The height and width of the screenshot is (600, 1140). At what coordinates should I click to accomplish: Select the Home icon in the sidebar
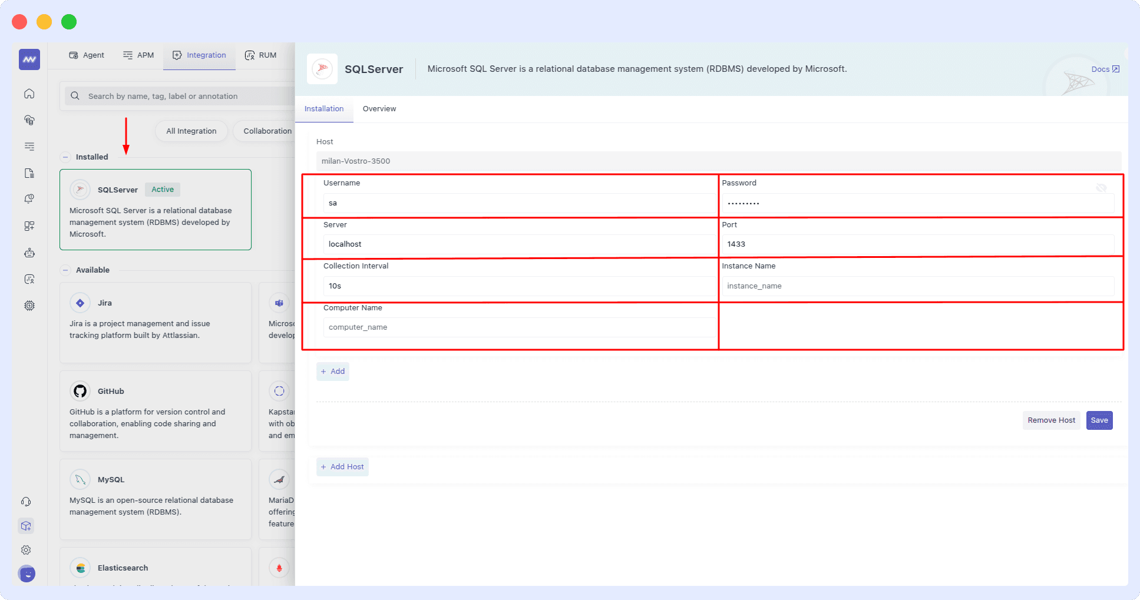[x=28, y=93]
